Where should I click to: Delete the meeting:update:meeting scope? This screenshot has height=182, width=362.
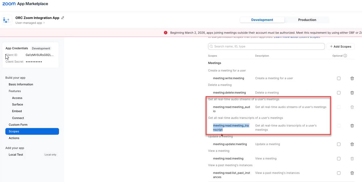tap(352, 144)
